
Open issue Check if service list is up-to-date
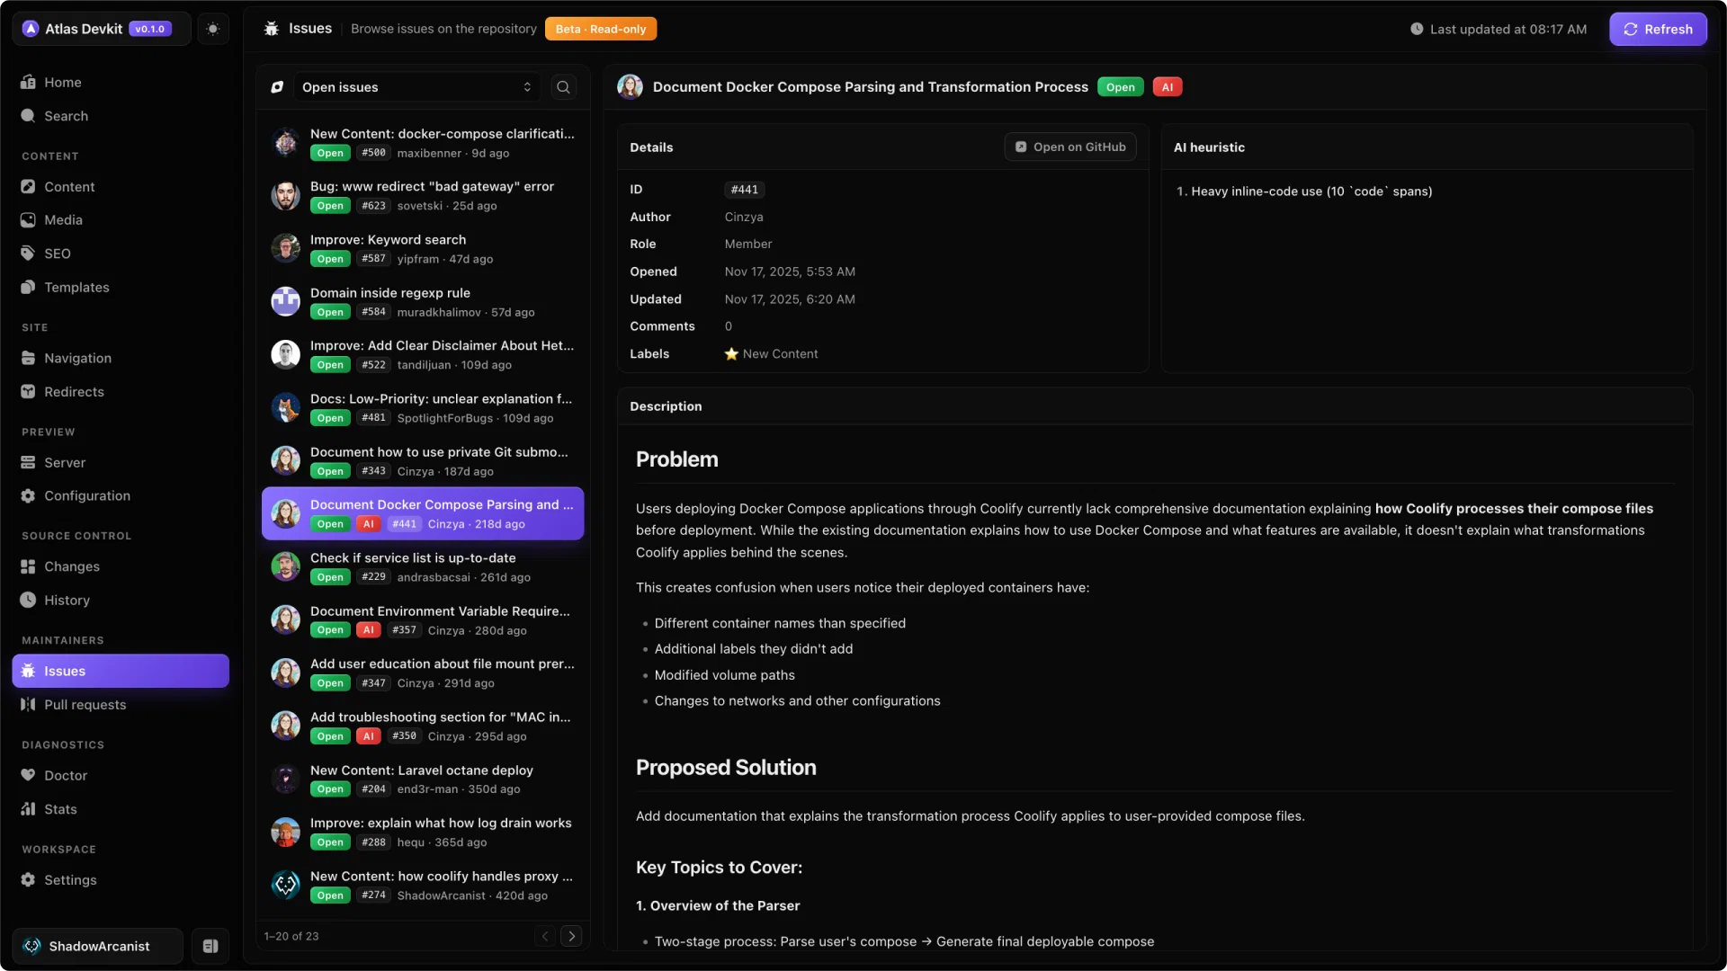(x=423, y=566)
